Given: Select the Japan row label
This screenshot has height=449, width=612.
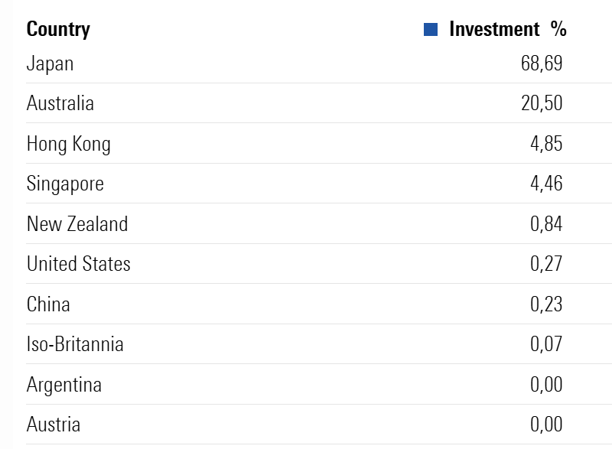Looking at the screenshot, I should 50,64.
